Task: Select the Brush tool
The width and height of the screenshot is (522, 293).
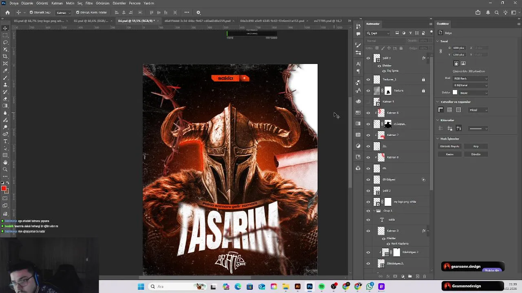Action: tap(5, 78)
